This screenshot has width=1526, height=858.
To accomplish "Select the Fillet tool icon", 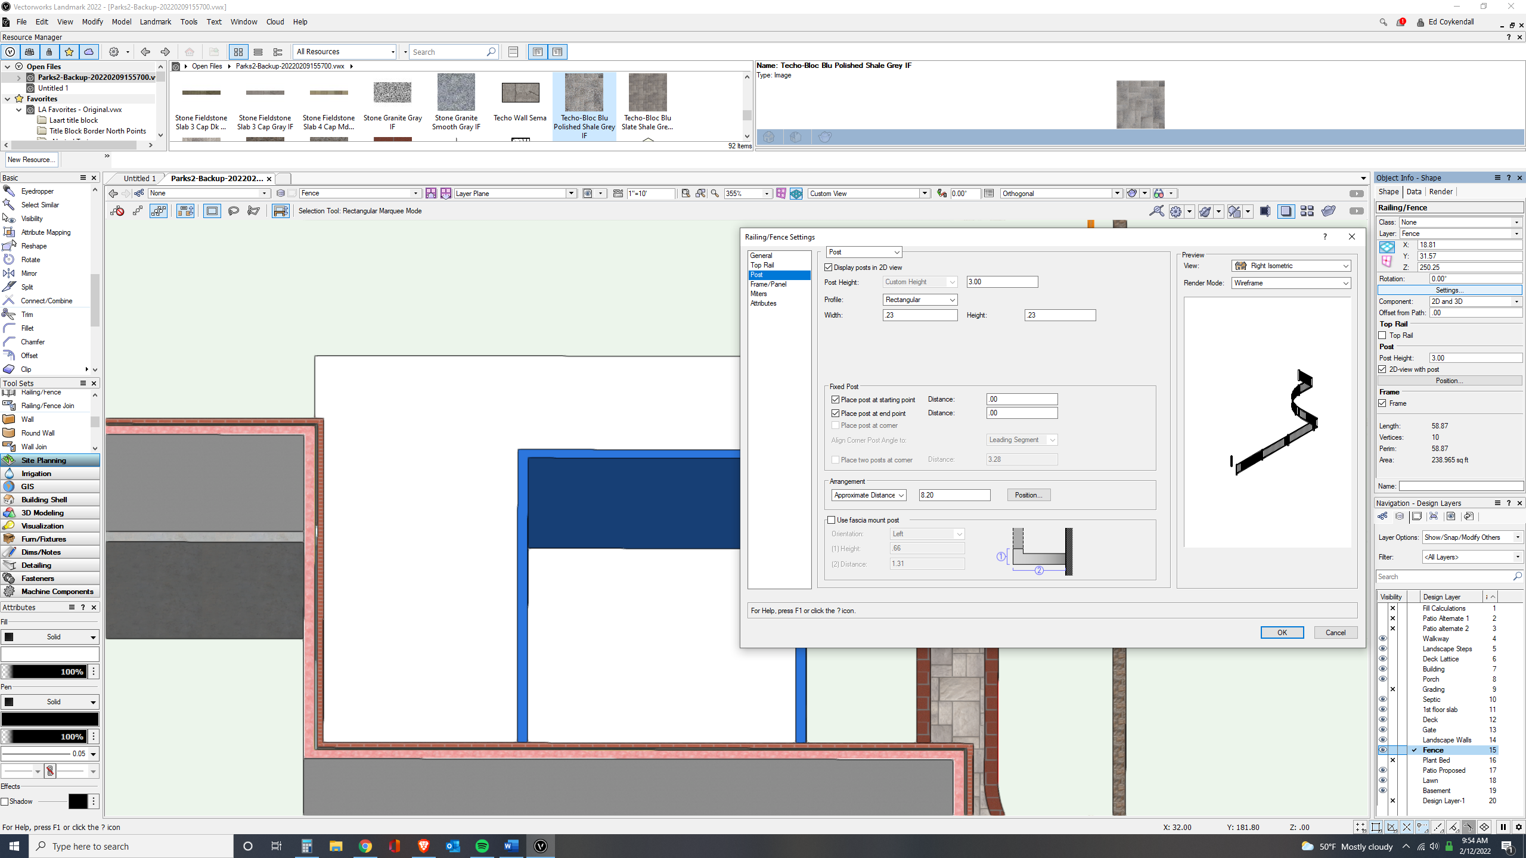I will click(9, 328).
